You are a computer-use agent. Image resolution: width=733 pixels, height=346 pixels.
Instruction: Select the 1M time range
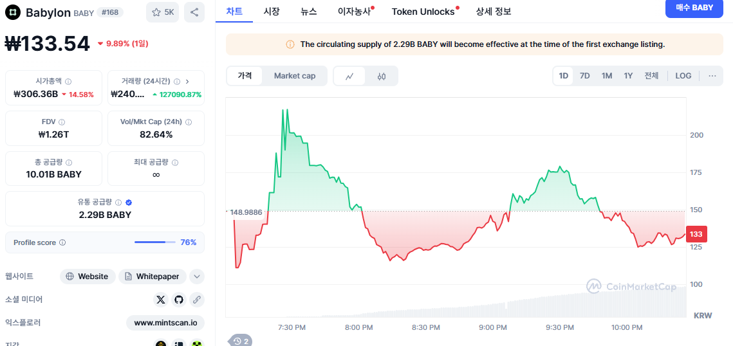(607, 76)
